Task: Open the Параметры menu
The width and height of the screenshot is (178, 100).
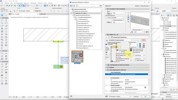Action: click(x=33, y=3)
